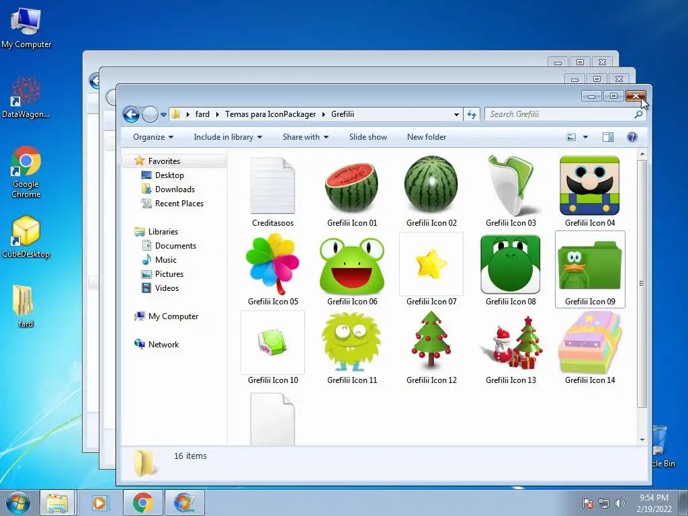Select the DataWagon desktop shortcut
This screenshot has width=688, height=516.
coord(26,97)
